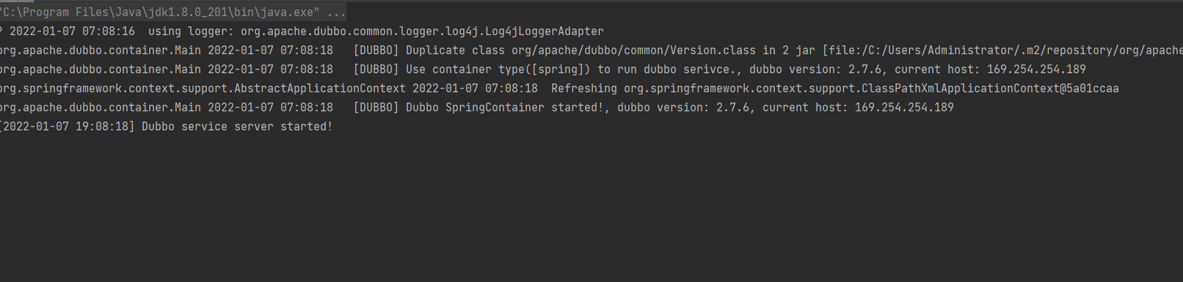Click the first [DUBBO] tag in output
Viewport: 1183px width, 282px height.
click(376, 51)
